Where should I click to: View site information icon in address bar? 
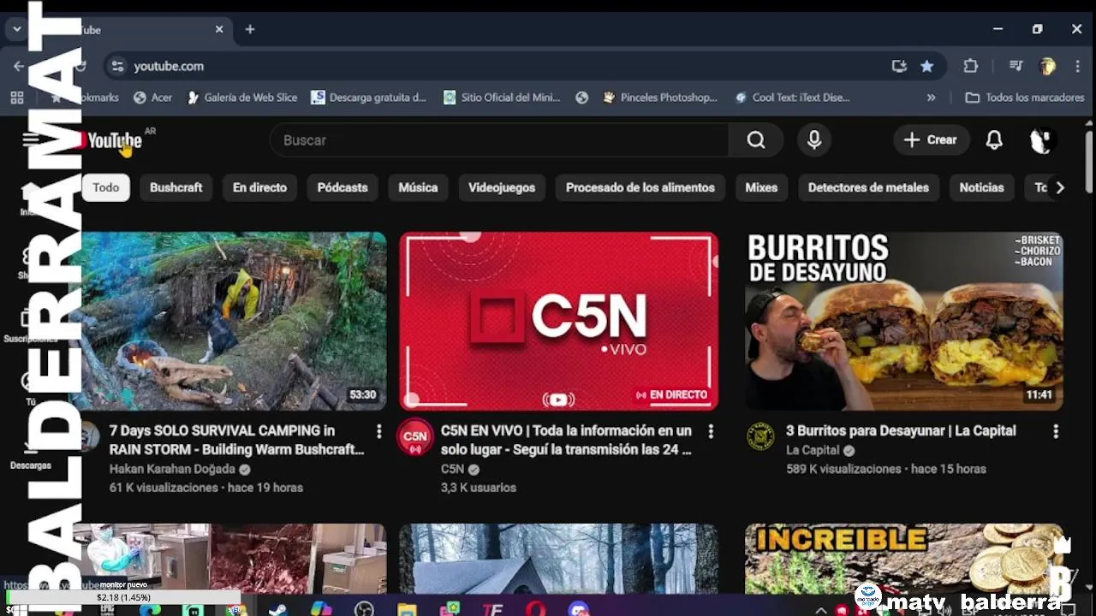coord(117,66)
